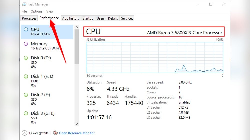The image size is (250, 140).
Task: Click the CPU utilization graph
Action: [155, 57]
